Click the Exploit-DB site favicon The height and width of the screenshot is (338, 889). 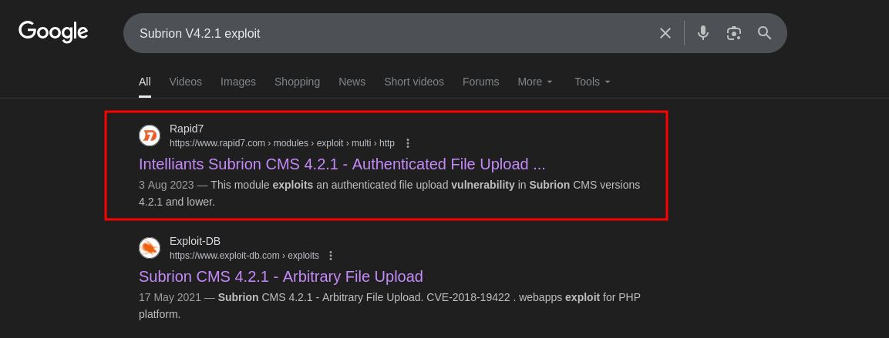coord(150,248)
